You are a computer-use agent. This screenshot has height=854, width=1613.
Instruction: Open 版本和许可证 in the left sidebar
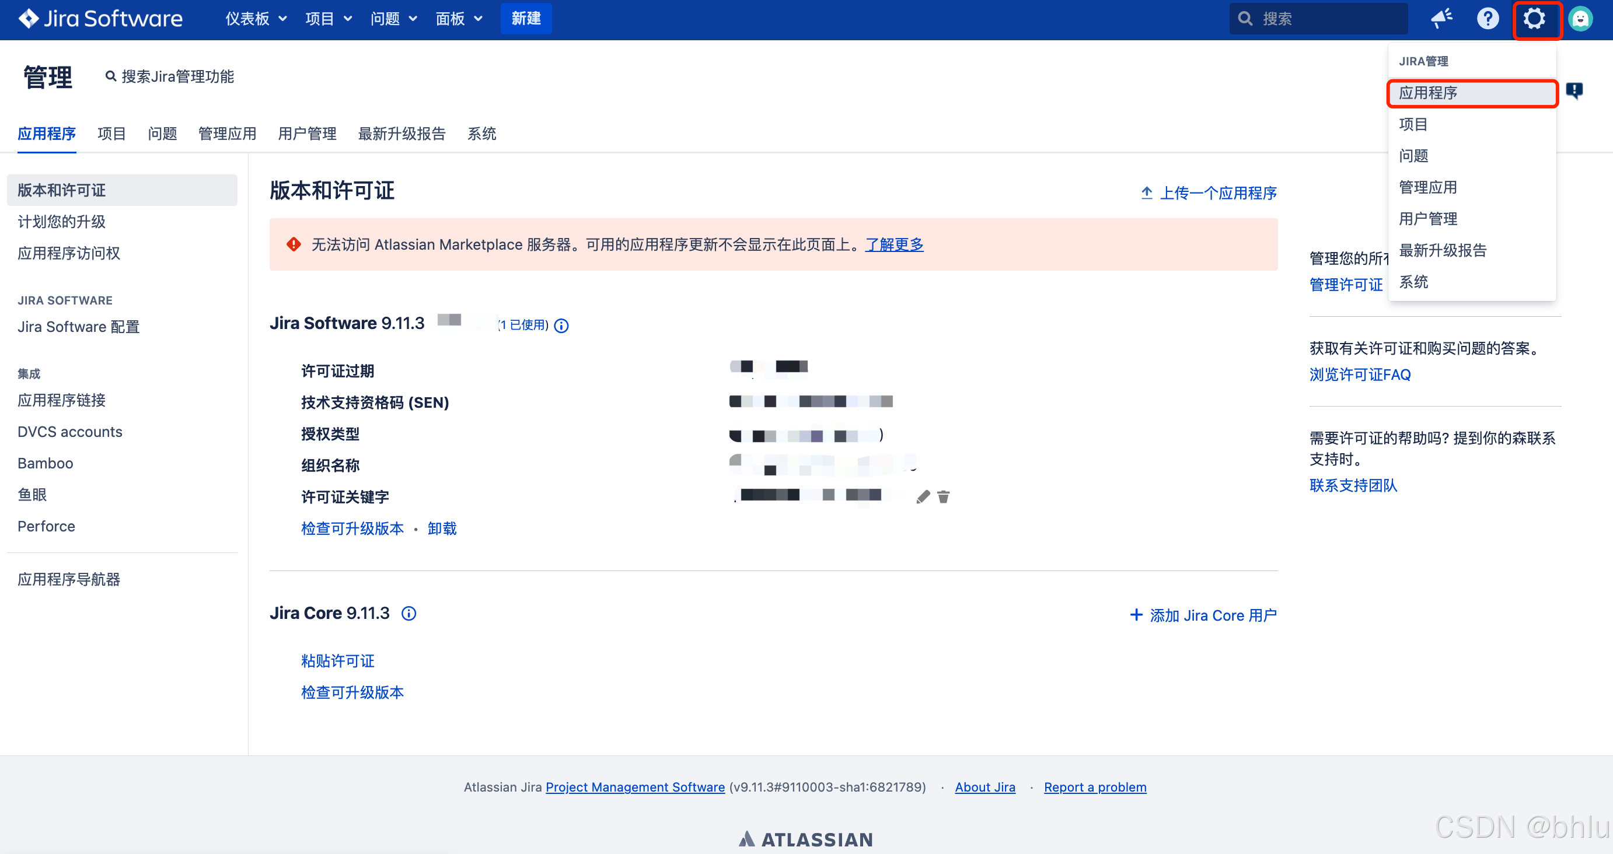[122, 190]
